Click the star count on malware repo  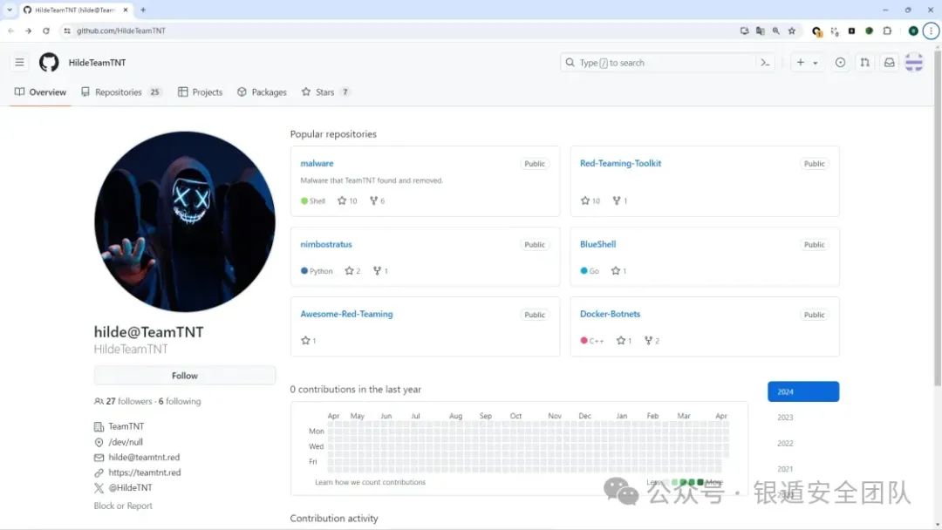(x=347, y=201)
